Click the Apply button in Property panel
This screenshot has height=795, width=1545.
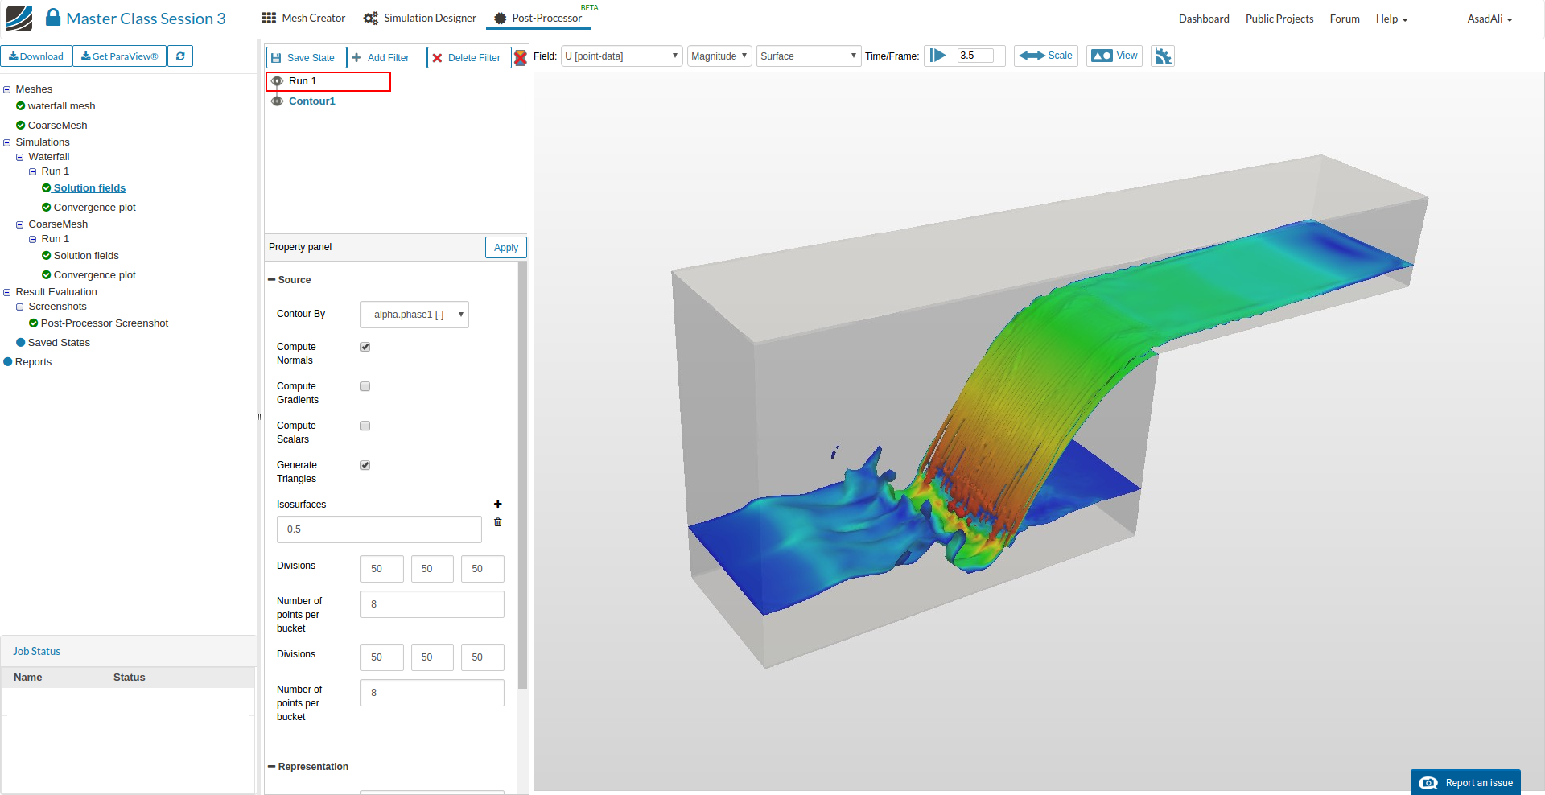[x=505, y=248]
